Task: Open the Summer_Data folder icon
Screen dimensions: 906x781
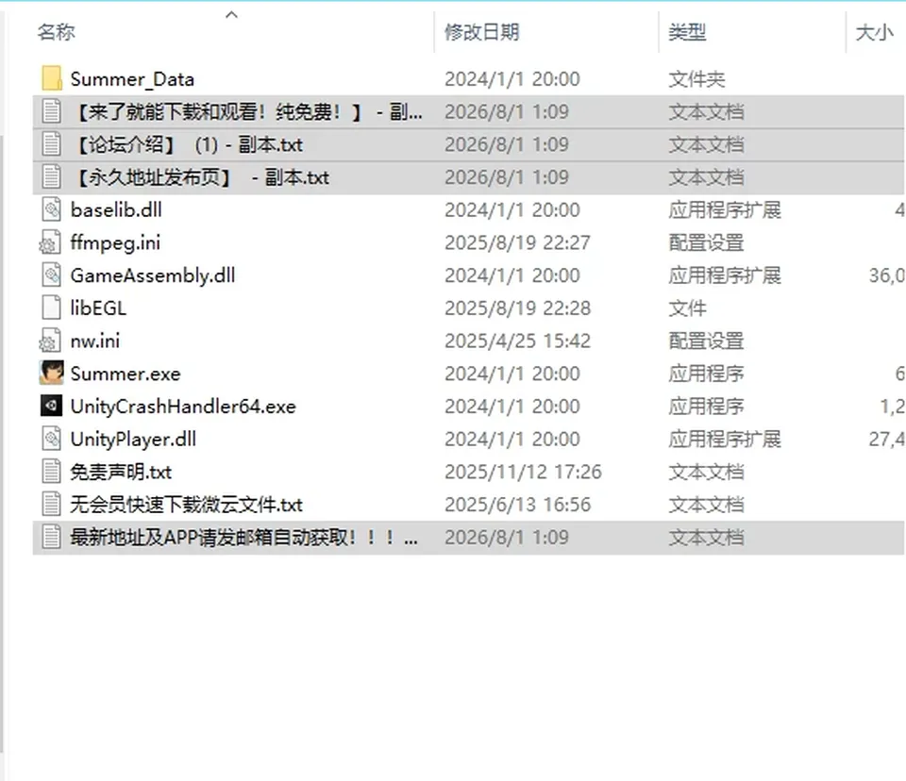Action: [51, 78]
